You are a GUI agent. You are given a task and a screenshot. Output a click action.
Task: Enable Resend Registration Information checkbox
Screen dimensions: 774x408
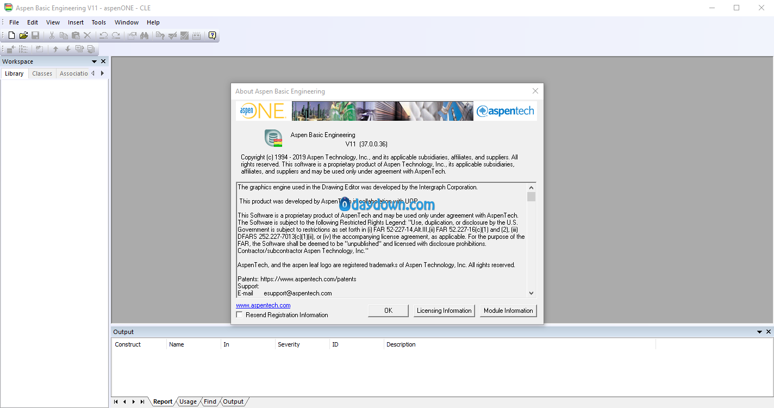click(240, 315)
